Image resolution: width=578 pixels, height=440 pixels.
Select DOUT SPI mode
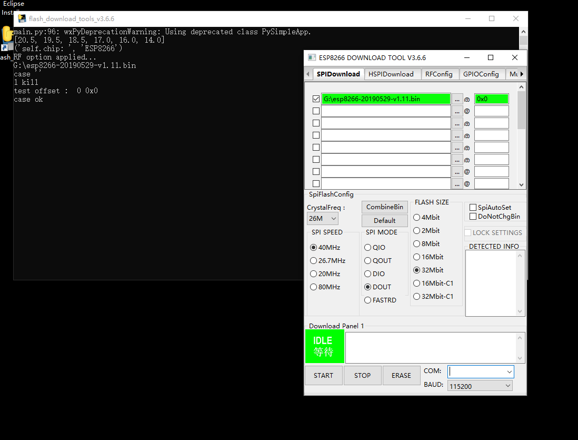pyautogui.click(x=368, y=287)
